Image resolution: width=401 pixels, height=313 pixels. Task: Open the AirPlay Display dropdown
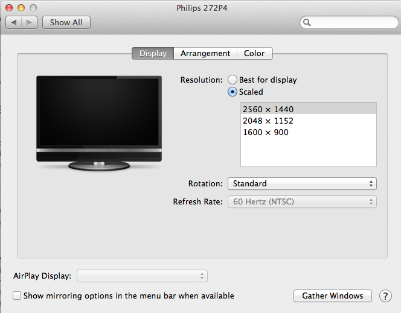coord(142,276)
